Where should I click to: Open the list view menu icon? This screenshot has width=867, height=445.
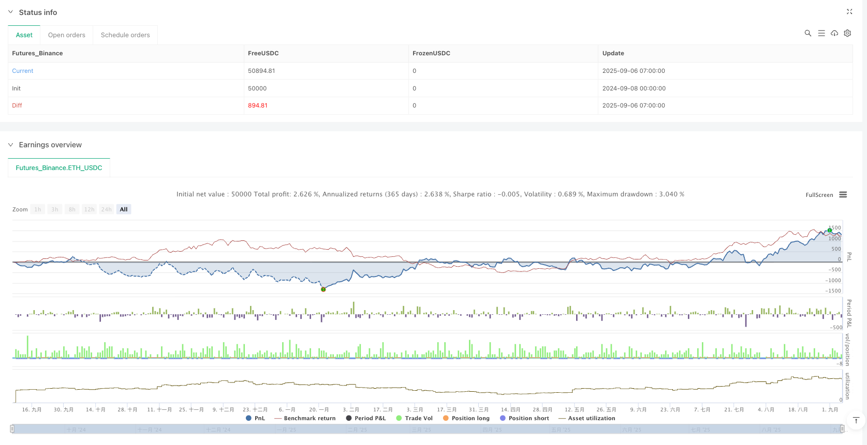pyautogui.click(x=821, y=33)
